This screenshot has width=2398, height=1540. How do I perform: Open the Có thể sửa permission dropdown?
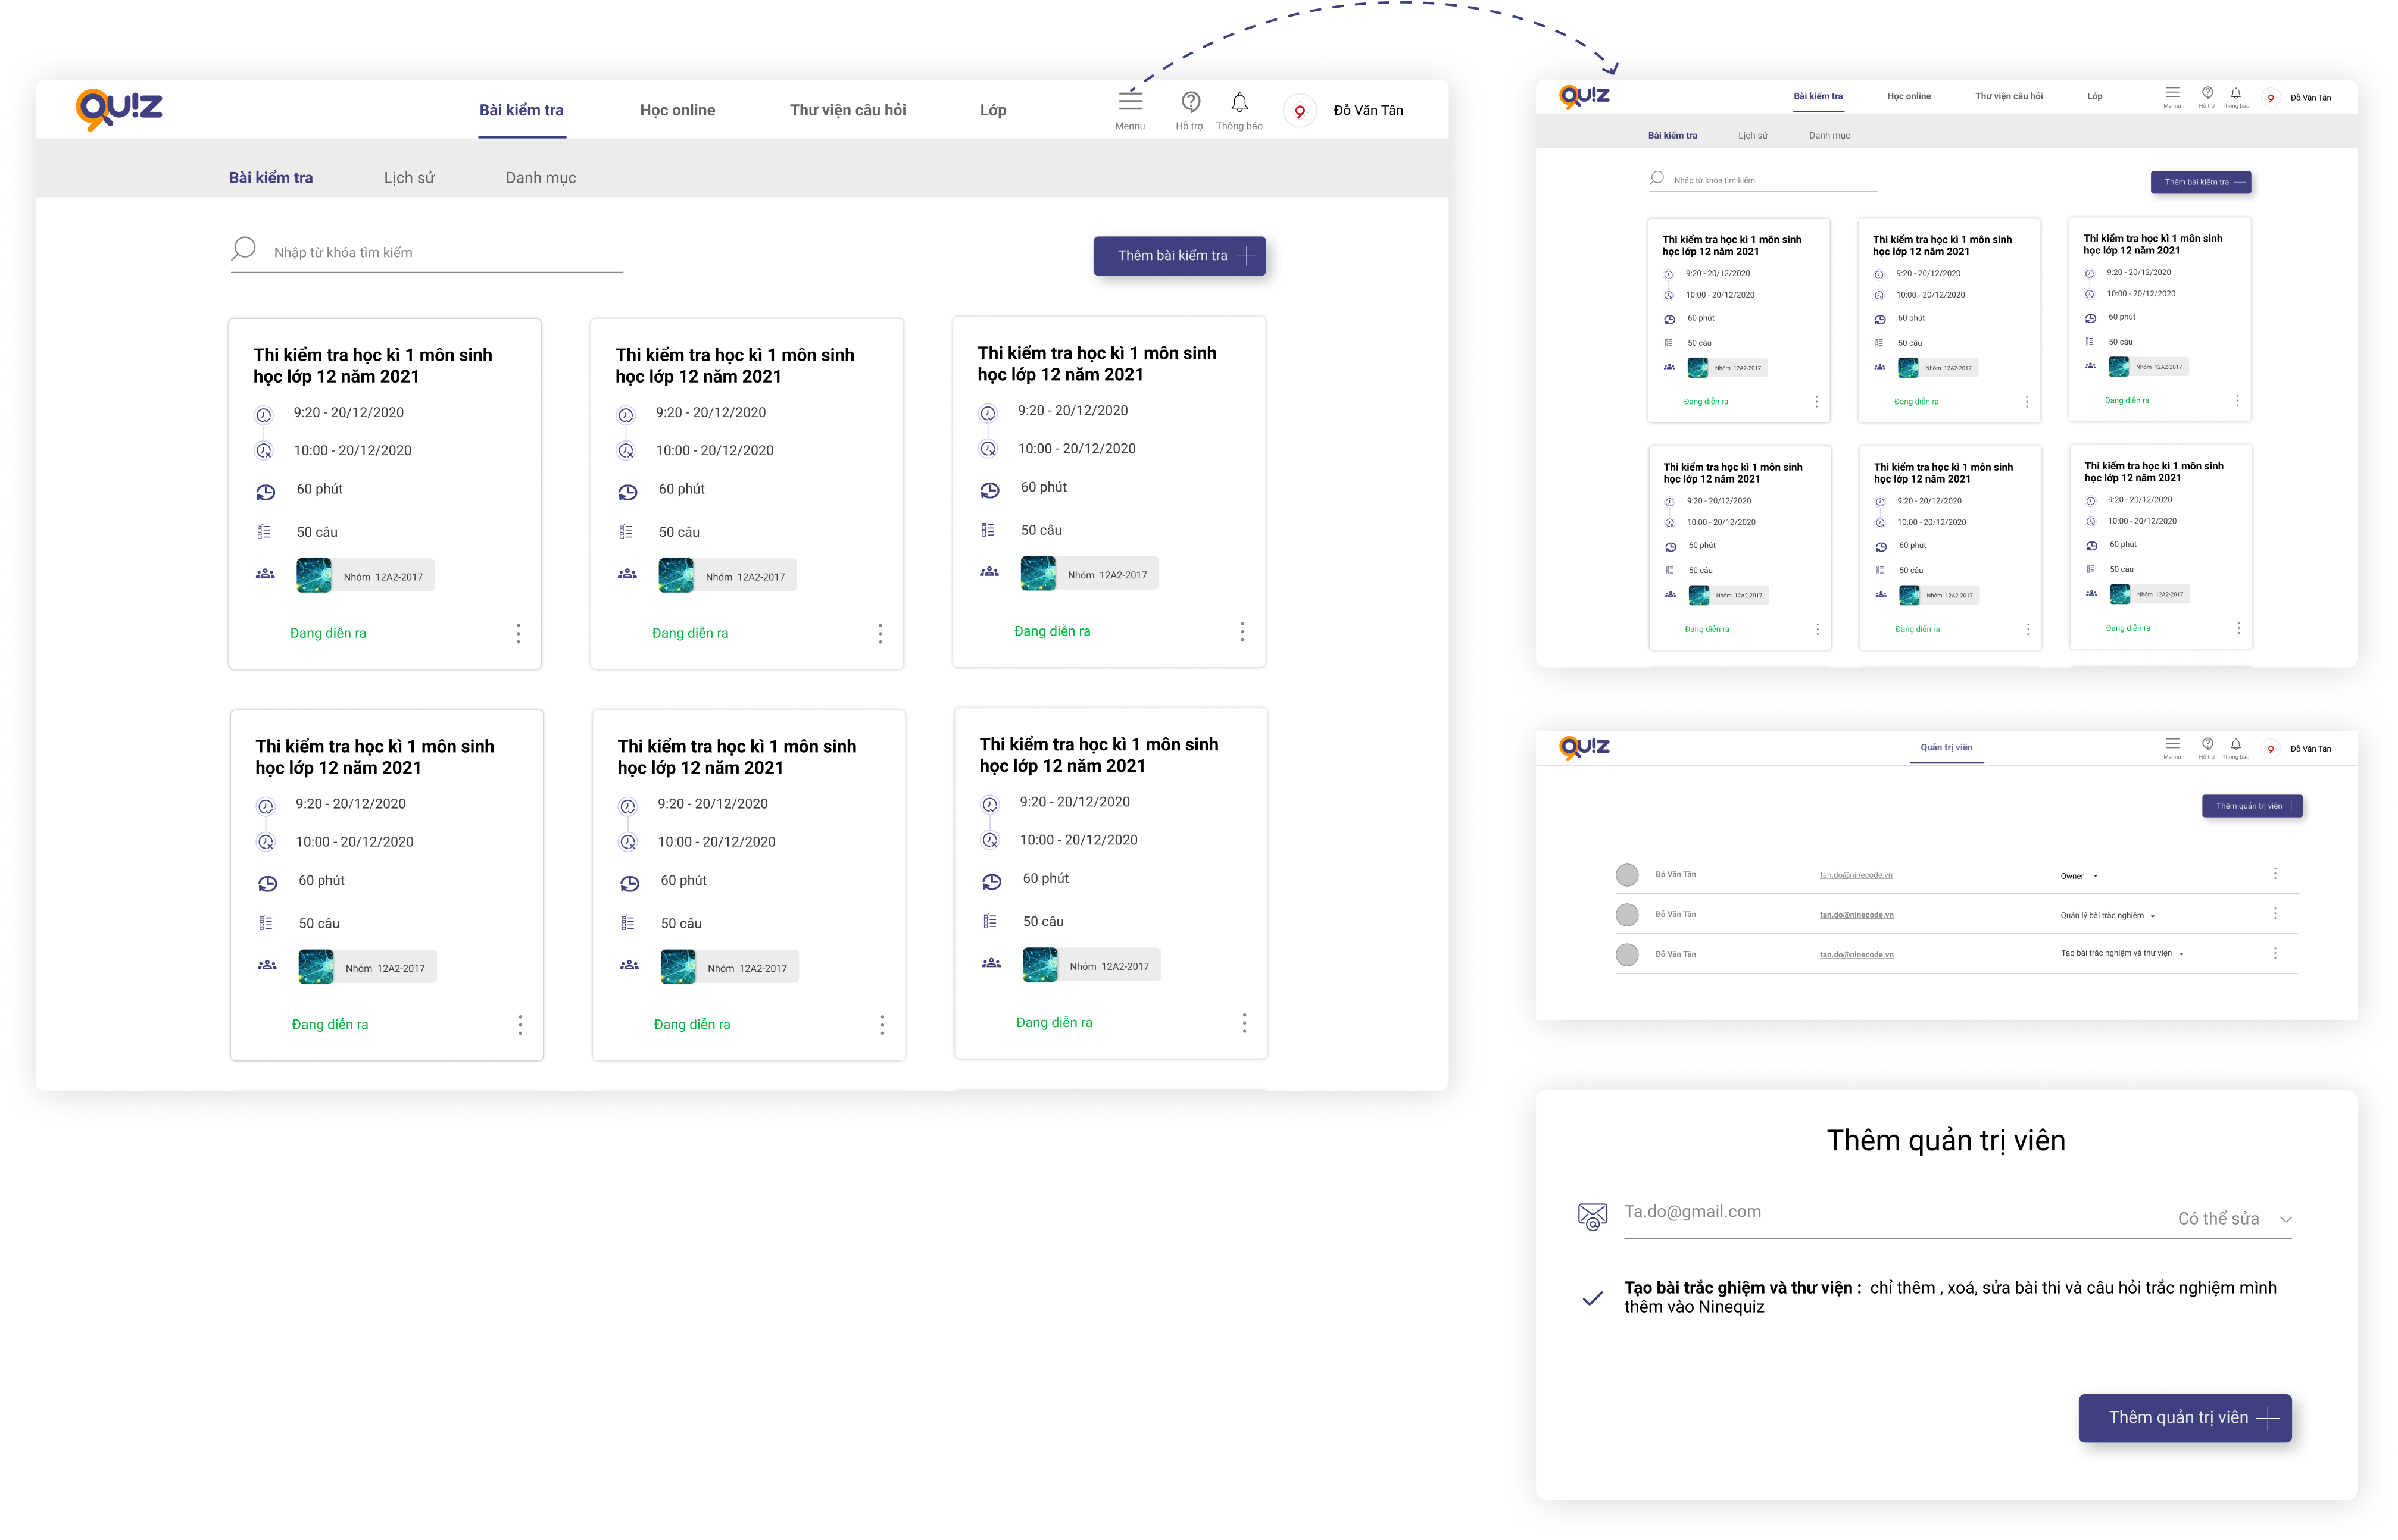point(2235,1219)
